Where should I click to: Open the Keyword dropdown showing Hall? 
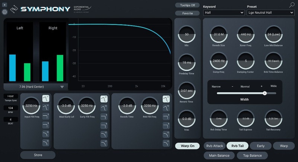click(x=224, y=13)
